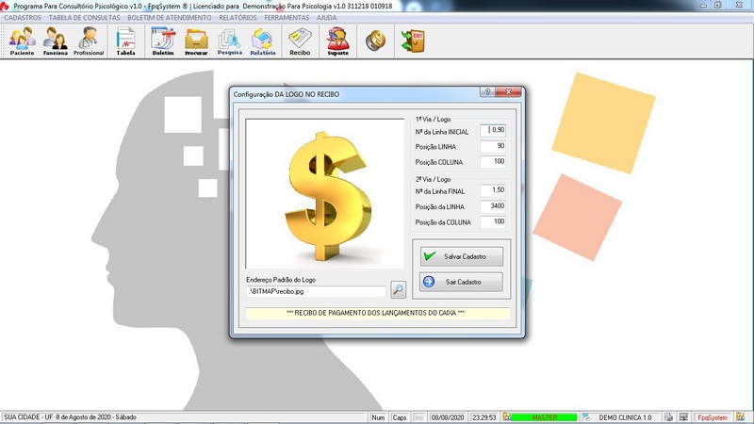Close the Configuração DA LOGO dialog
Image resolution: width=754 pixels, height=424 pixels.
(508, 91)
